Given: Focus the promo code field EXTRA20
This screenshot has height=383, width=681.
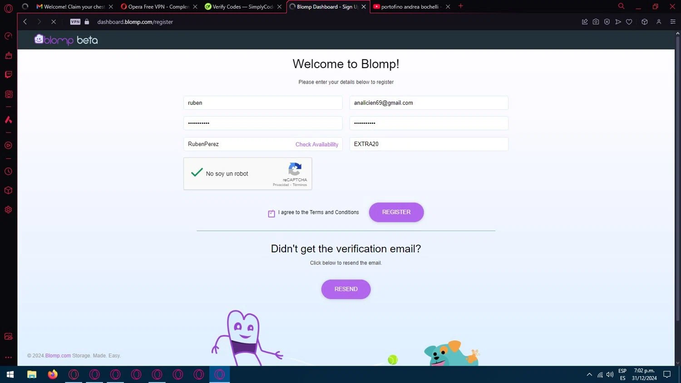Looking at the screenshot, I should (x=429, y=144).
